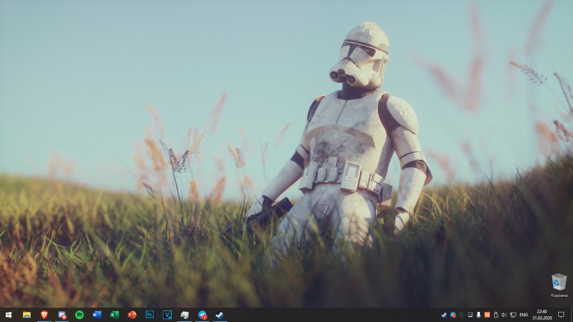Screen dimensions: 573x322
Task: Open the monitor-graph app on the taskbar
Action: coord(184,315)
